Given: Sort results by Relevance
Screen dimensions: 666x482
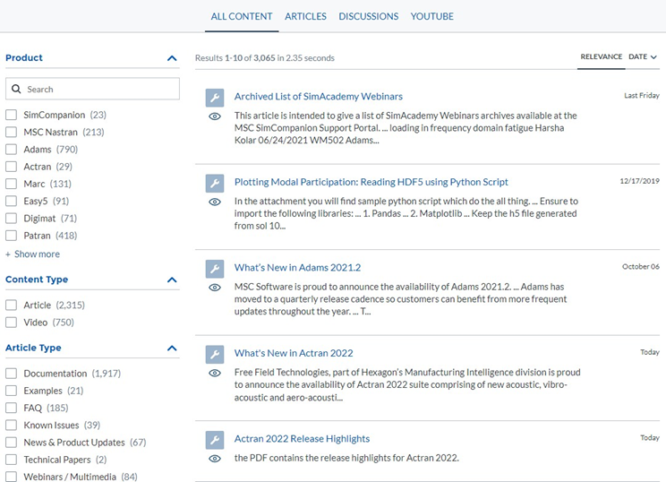Looking at the screenshot, I should coord(601,57).
